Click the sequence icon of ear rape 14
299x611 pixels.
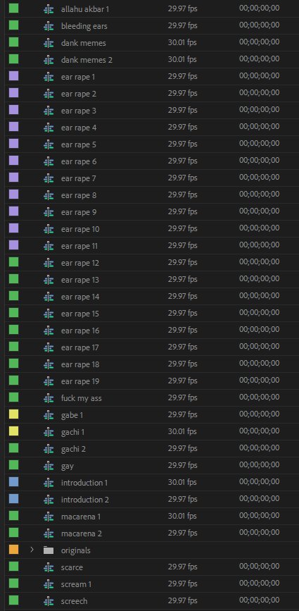click(x=49, y=297)
